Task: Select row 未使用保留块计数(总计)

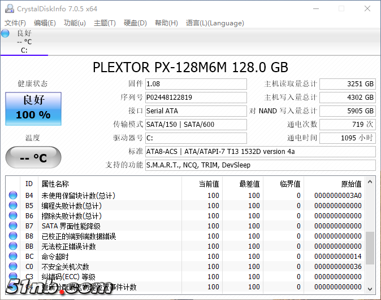Action: click(x=185, y=195)
